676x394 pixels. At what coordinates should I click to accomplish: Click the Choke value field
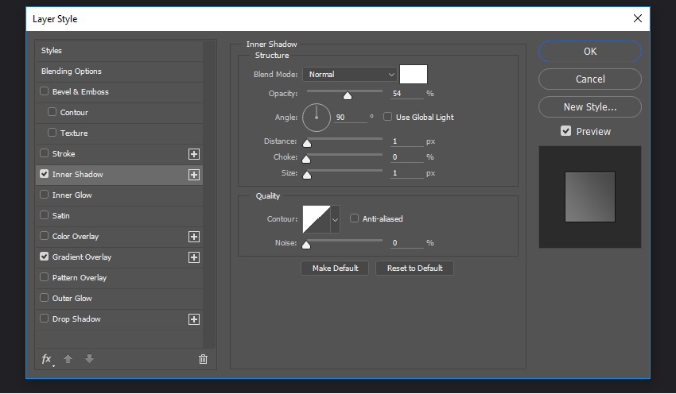tap(407, 157)
